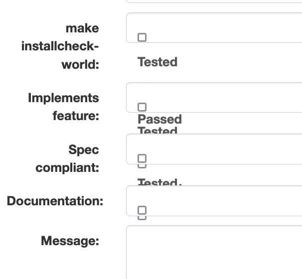The image size is (302, 279).
Task: Click the 'make installcheck-world:' label
Action: point(60,47)
